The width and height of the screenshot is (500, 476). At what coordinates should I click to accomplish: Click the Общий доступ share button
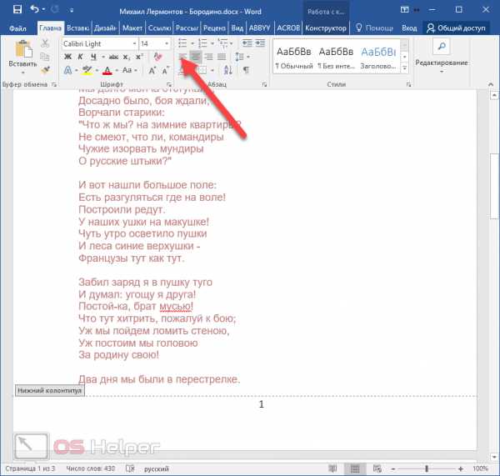tap(456, 28)
